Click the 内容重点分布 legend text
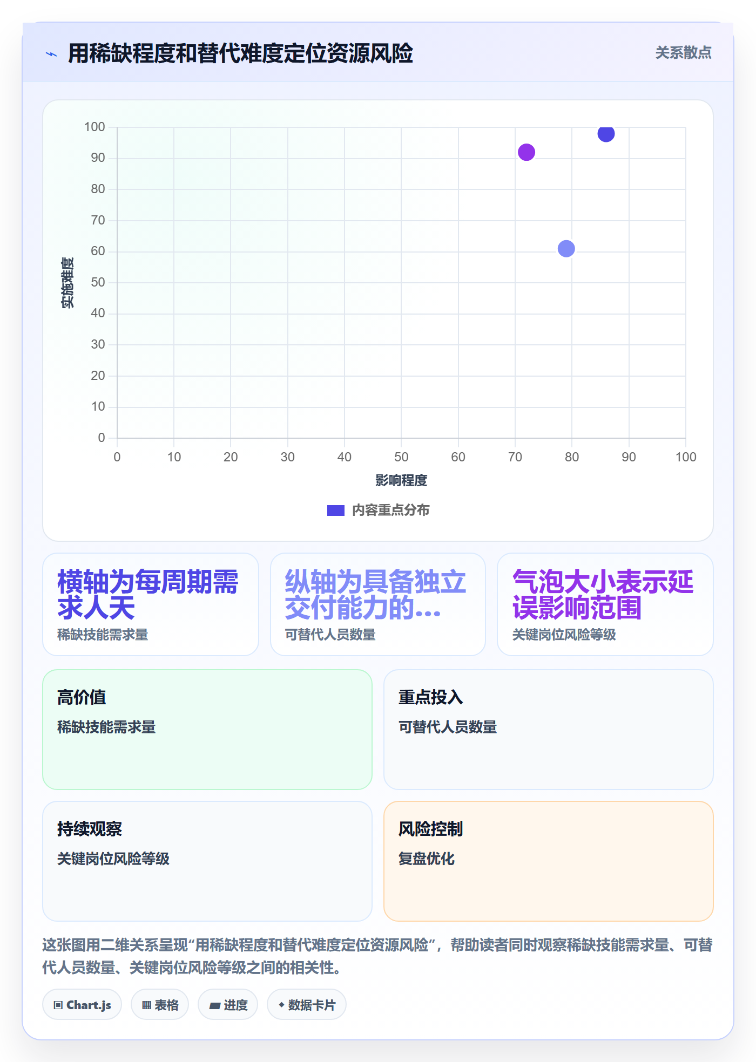The image size is (756, 1062). pyautogui.click(x=390, y=510)
